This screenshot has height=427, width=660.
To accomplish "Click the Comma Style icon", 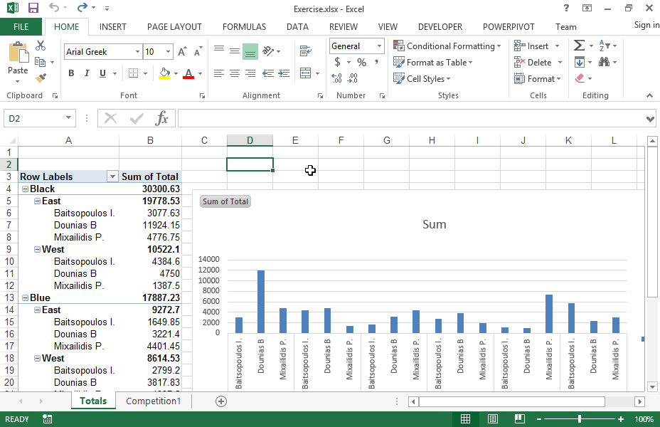I will coord(376,63).
